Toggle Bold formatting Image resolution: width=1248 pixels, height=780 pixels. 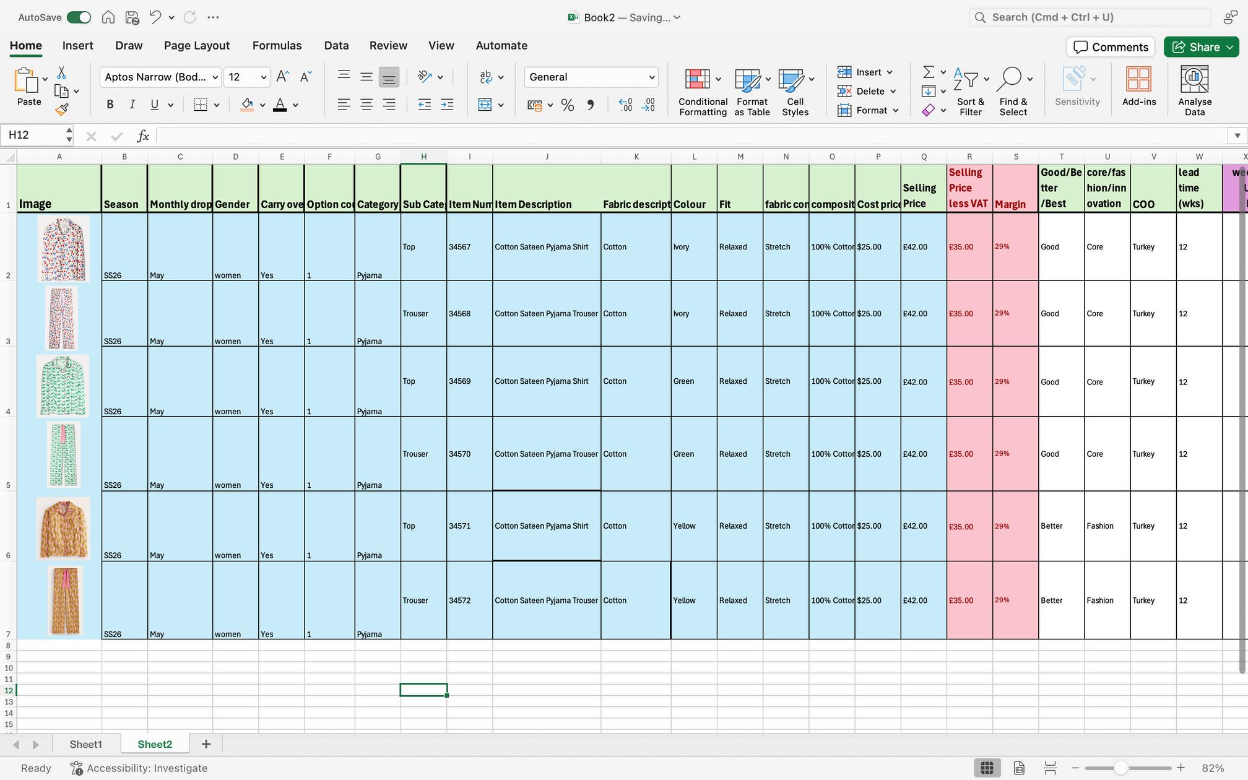click(x=110, y=105)
